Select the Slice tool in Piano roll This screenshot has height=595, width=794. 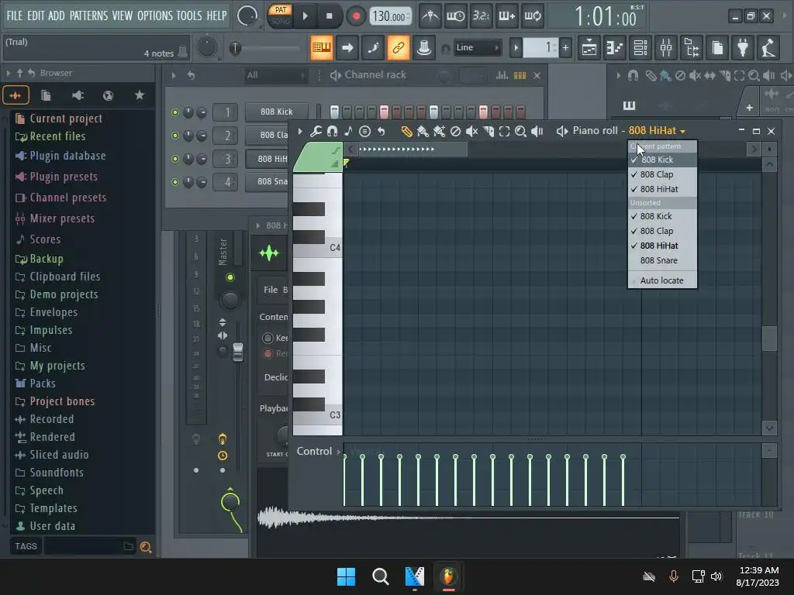click(x=488, y=132)
